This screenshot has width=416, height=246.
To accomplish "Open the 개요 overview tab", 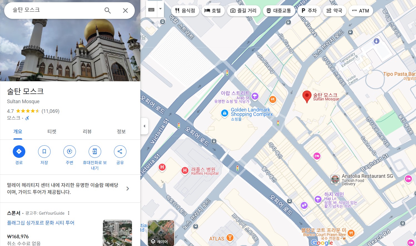I will click(x=18, y=131).
